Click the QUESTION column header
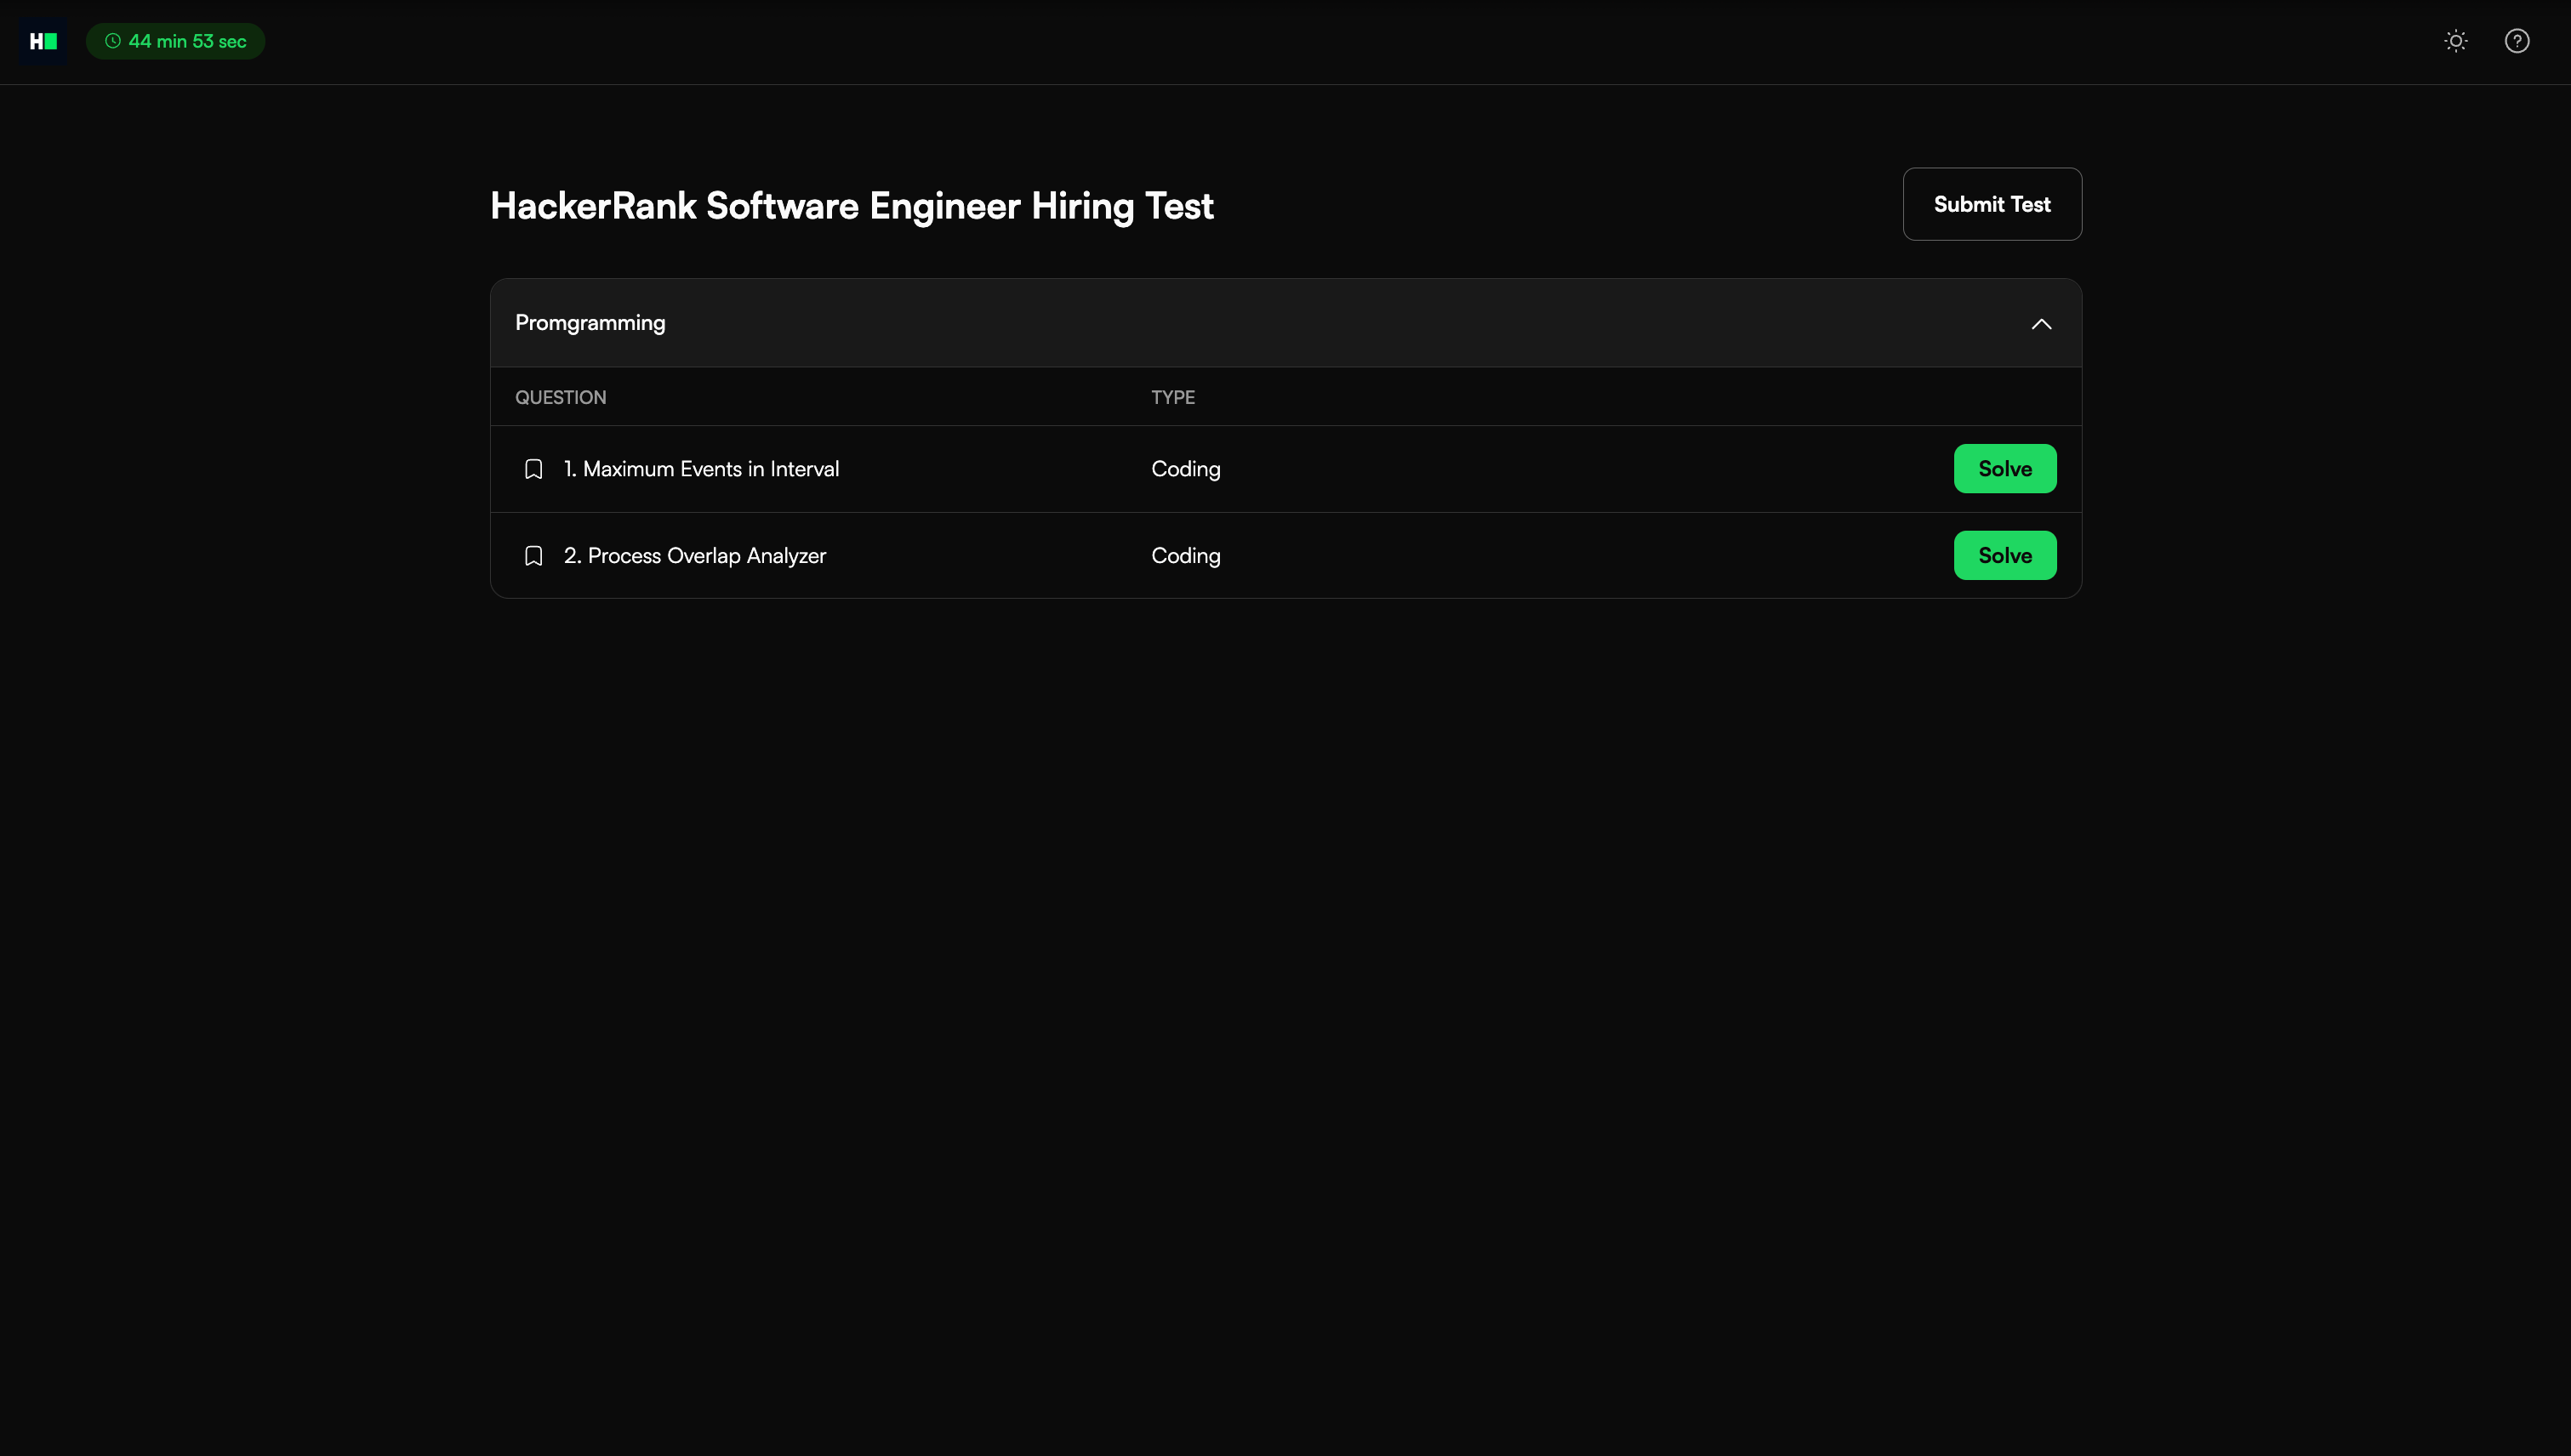 pos(560,398)
